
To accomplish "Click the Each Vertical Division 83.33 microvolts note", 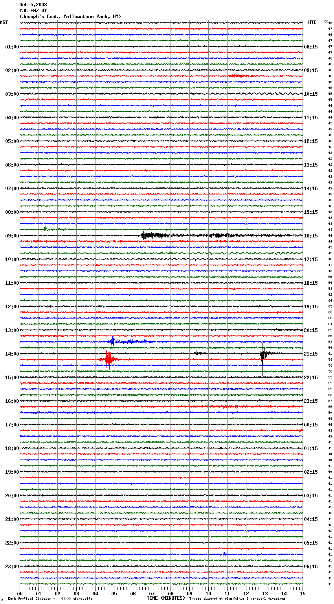I will (50, 598).
